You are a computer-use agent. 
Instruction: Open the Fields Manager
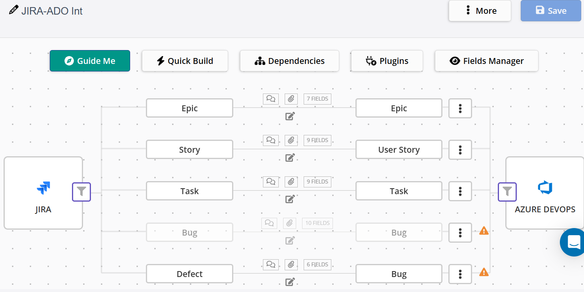[x=486, y=61]
